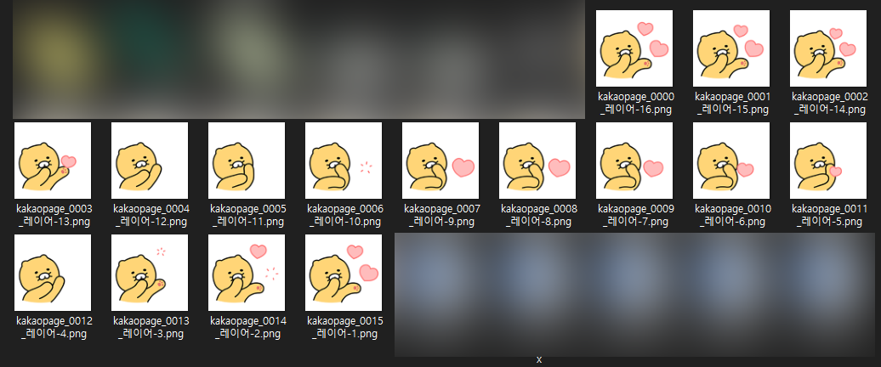This screenshot has width=881, height=367.
Task: Select the kakaopage_0008 레이어-8 thumbnail
Action: [x=537, y=161]
